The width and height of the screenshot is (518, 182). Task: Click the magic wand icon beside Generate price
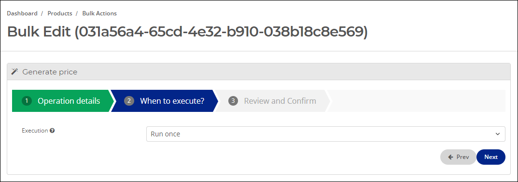pyautogui.click(x=14, y=72)
